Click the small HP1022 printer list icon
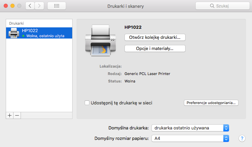The height and width of the screenshot is (147, 252). [14, 33]
